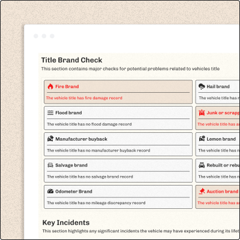Open the Salvage brand card

(x=118, y=171)
